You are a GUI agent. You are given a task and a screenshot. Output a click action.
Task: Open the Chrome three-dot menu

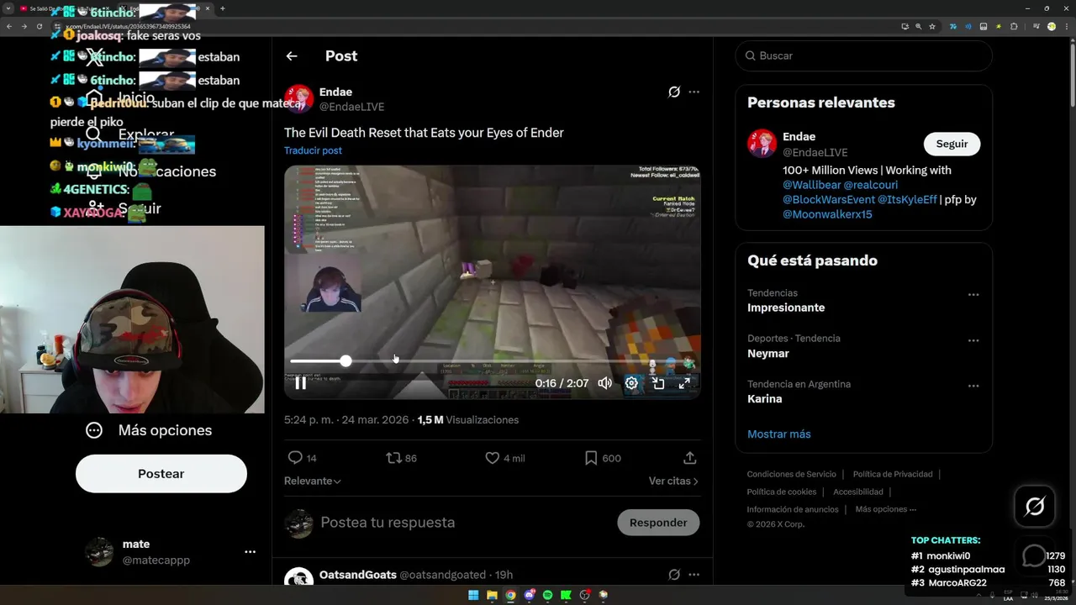click(x=1065, y=26)
